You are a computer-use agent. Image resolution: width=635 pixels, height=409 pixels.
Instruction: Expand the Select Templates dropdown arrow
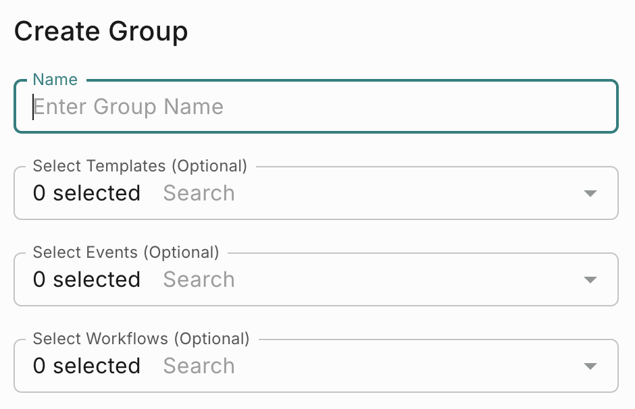point(590,194)
